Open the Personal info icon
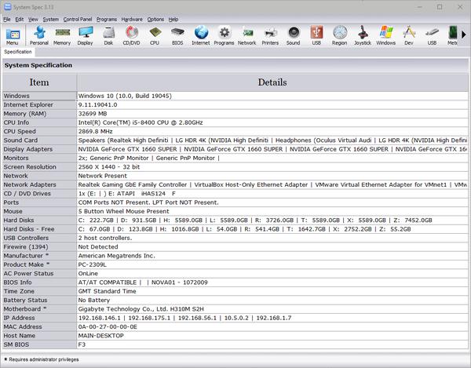 click(39, 36)
